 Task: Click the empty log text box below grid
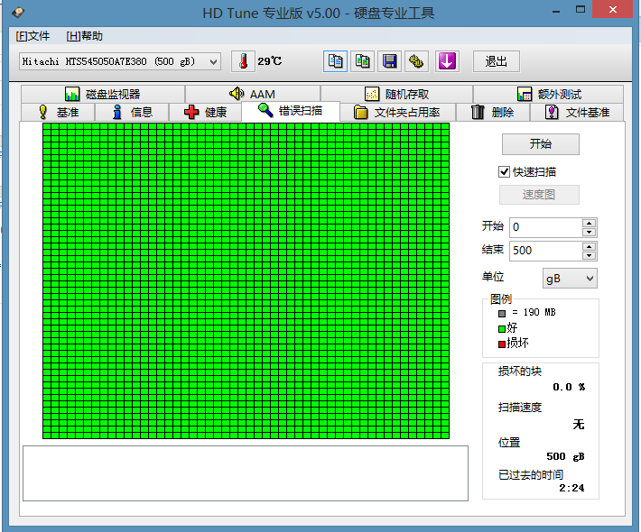[x=246, y=473]
